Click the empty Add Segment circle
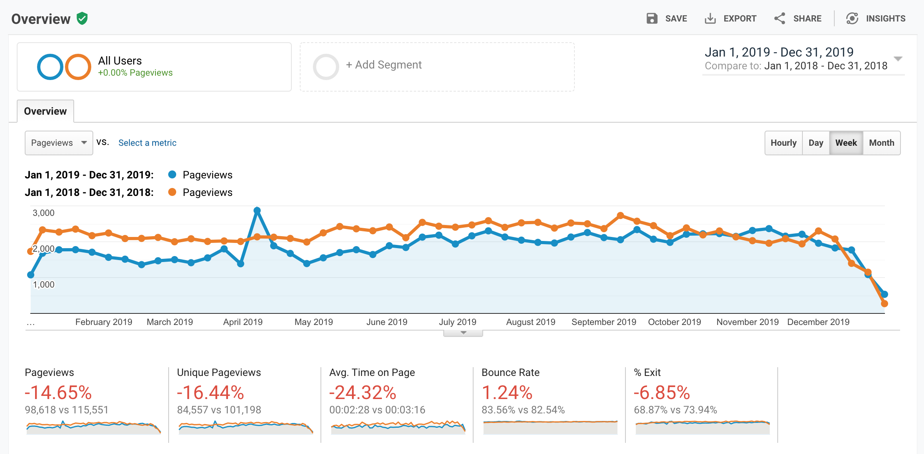The height and width of the screenshot is (454, 924). point(326,67)
